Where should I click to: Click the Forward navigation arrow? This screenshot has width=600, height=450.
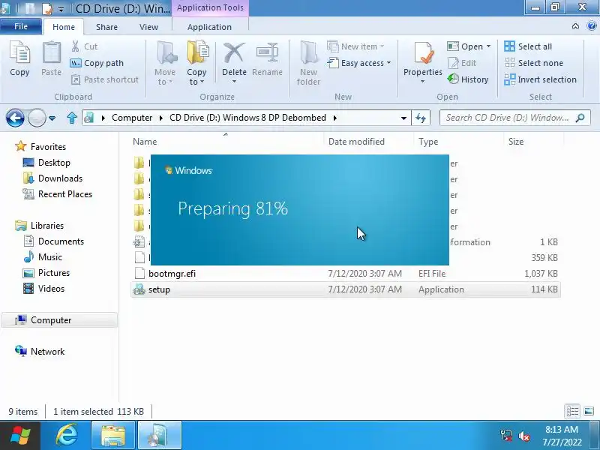[37, 118]
